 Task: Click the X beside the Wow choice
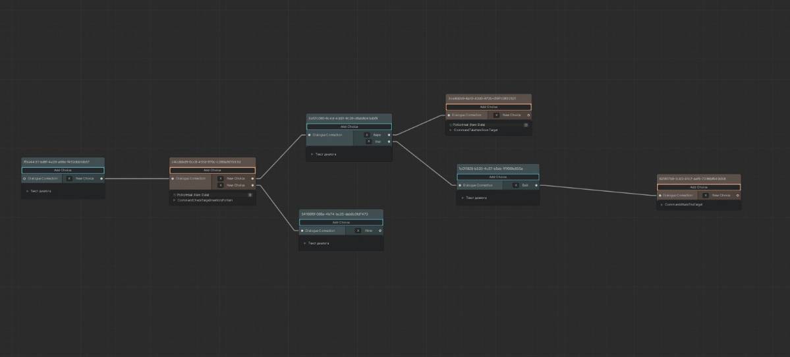point(358,231)
